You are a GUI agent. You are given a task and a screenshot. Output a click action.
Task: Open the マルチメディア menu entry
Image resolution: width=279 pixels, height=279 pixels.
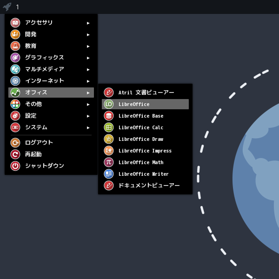(51, 69)
